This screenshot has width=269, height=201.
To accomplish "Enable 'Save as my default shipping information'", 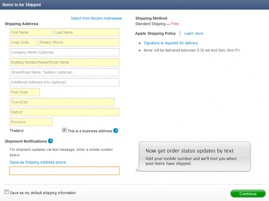I will click(7, 192).
